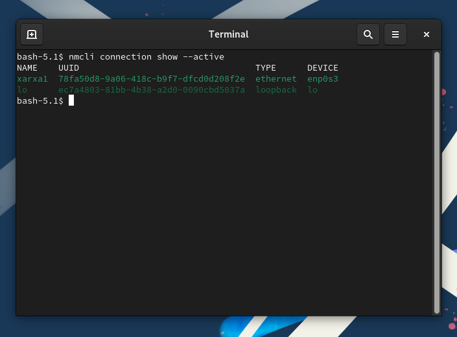
Task: Click the enp0s3 device name
Action: (323, 79)
